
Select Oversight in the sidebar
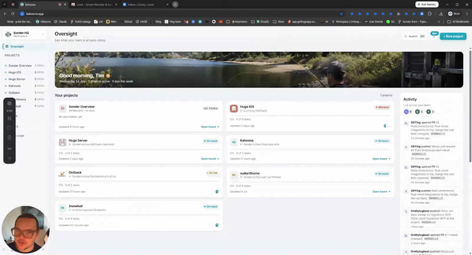click(x=25, y=47)
